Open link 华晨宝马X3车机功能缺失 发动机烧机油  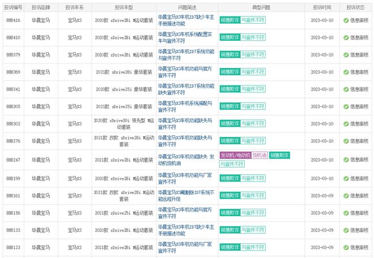(186, 160)
